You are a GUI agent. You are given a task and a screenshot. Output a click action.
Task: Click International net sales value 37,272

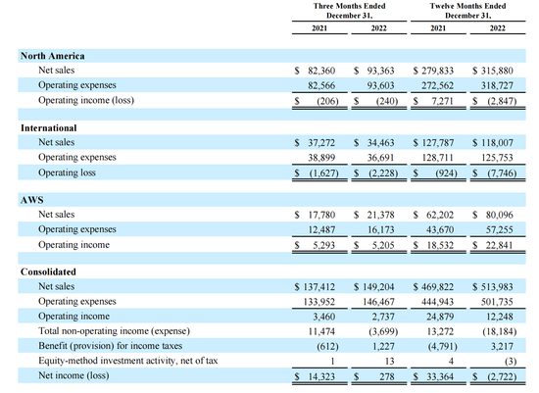click(x=321, y=143)
